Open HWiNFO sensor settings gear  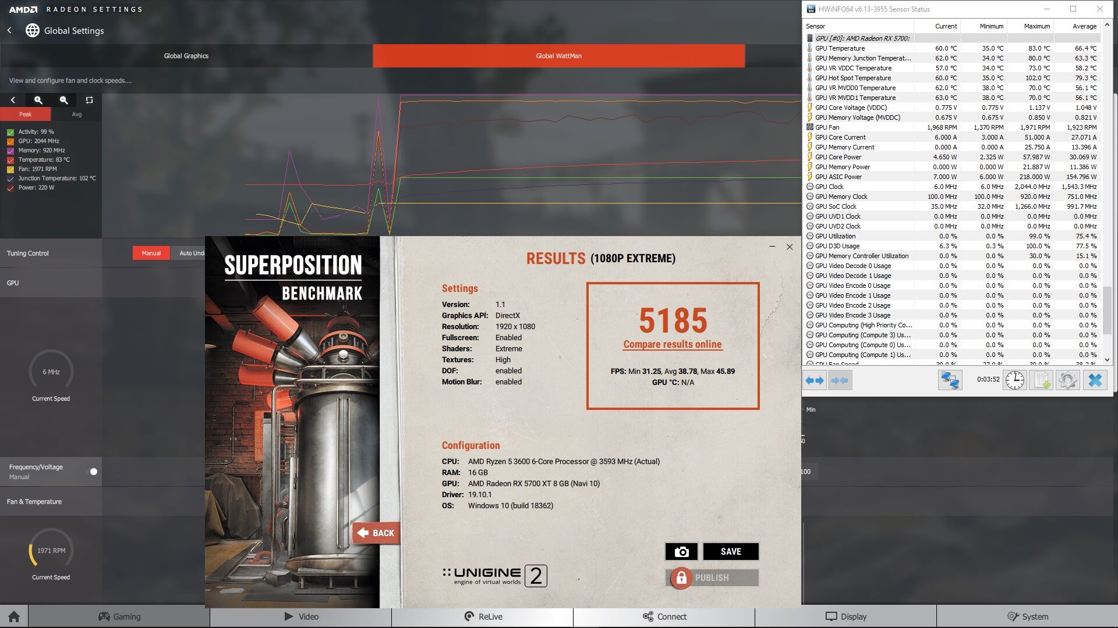[1068, 380]
